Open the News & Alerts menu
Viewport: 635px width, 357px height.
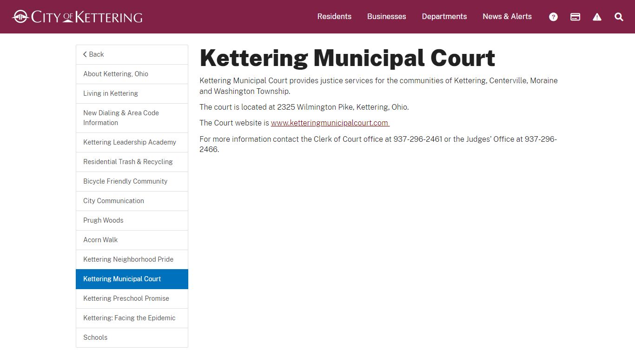tap(507, 17)
